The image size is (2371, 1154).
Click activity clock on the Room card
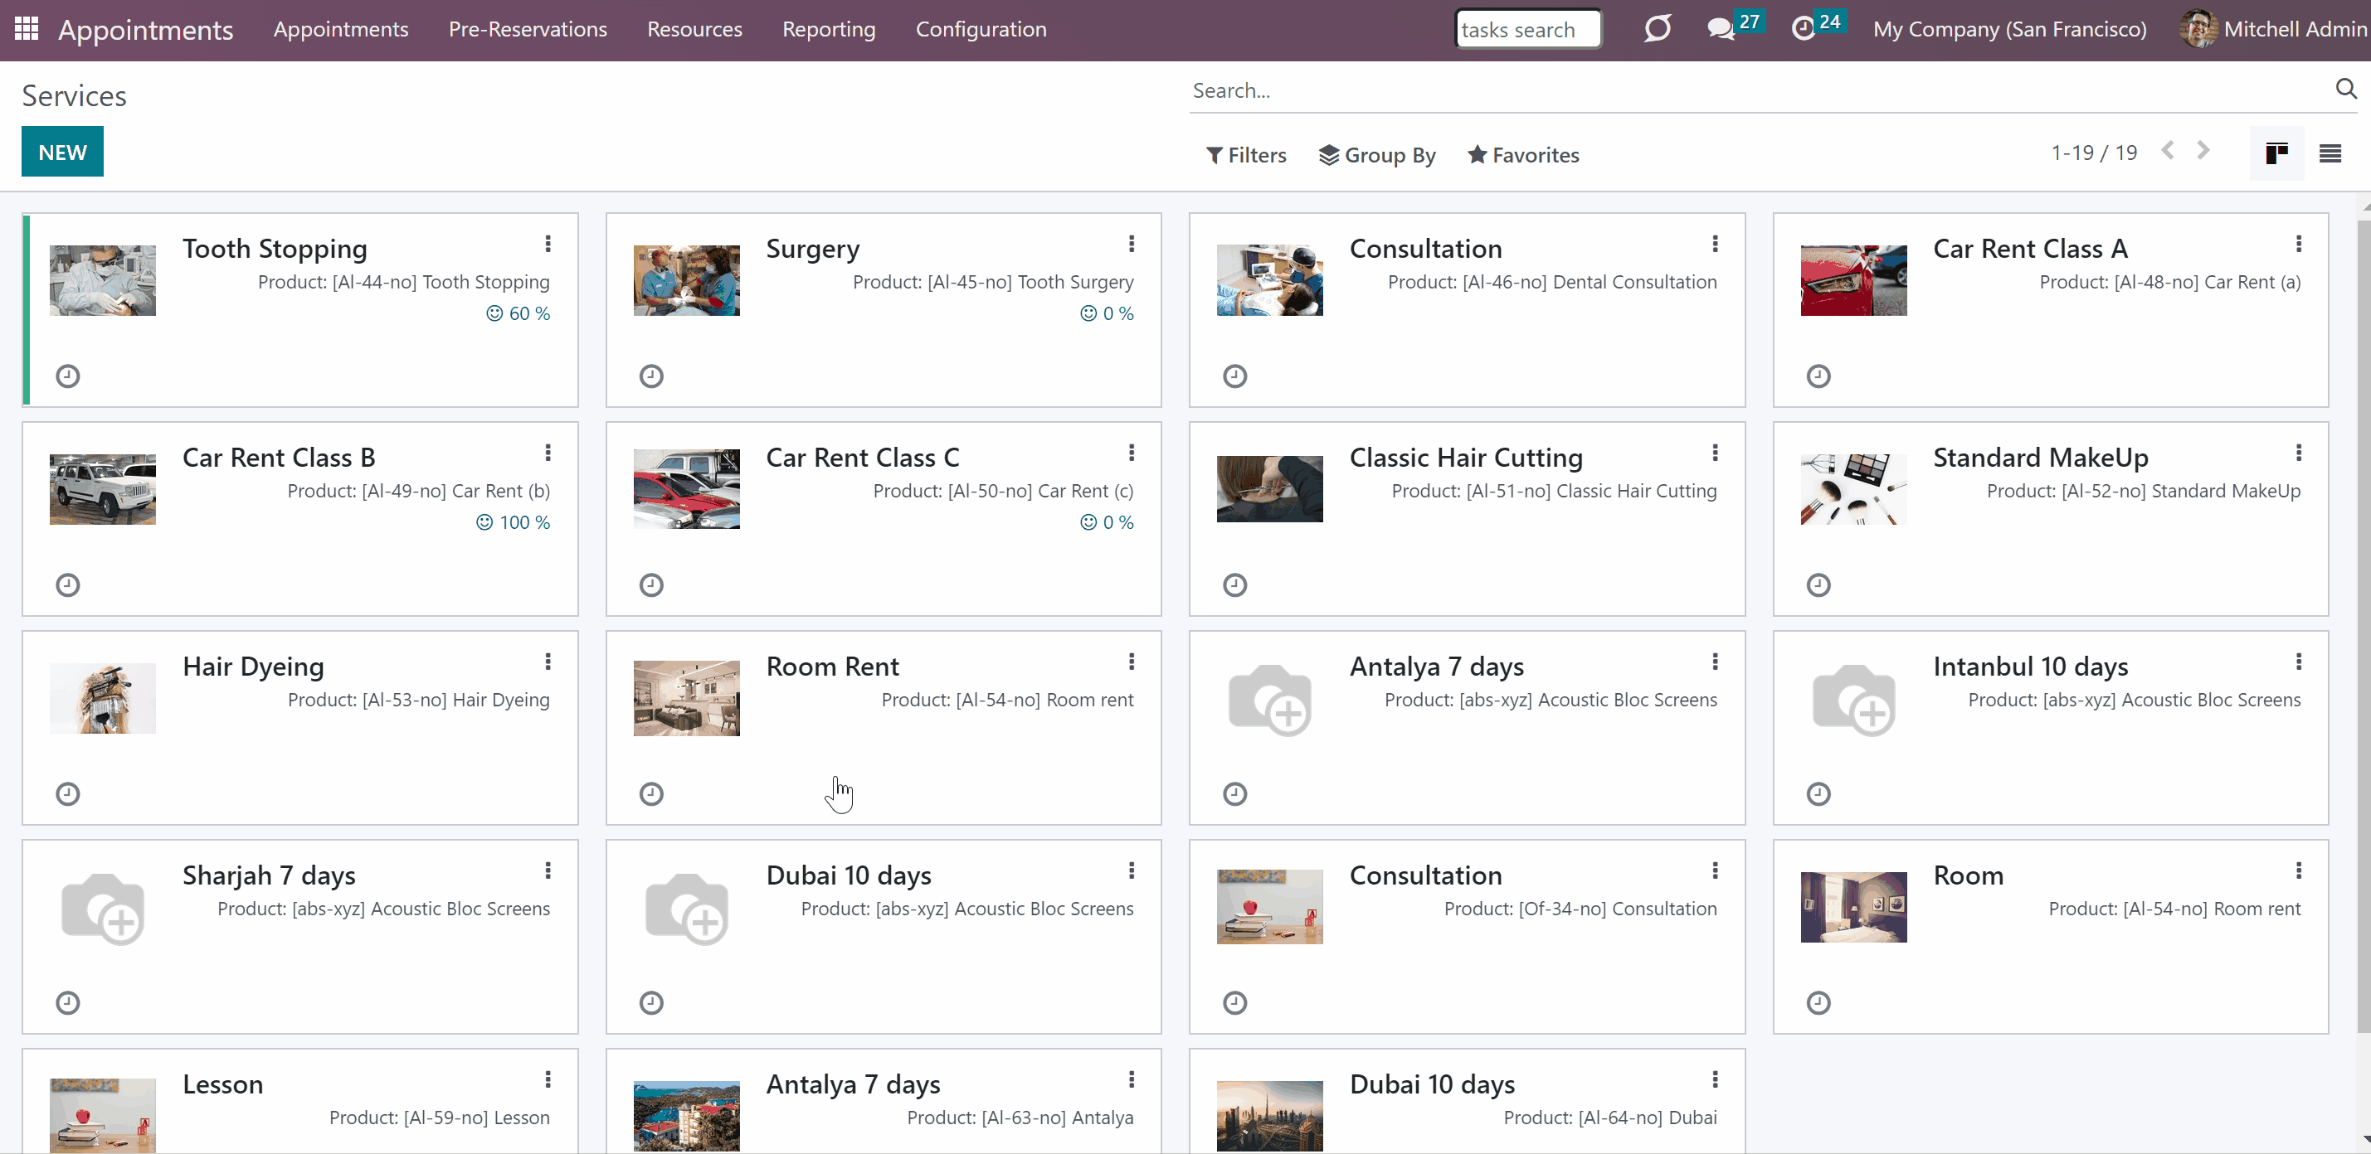click(x=1818, y=1002)
